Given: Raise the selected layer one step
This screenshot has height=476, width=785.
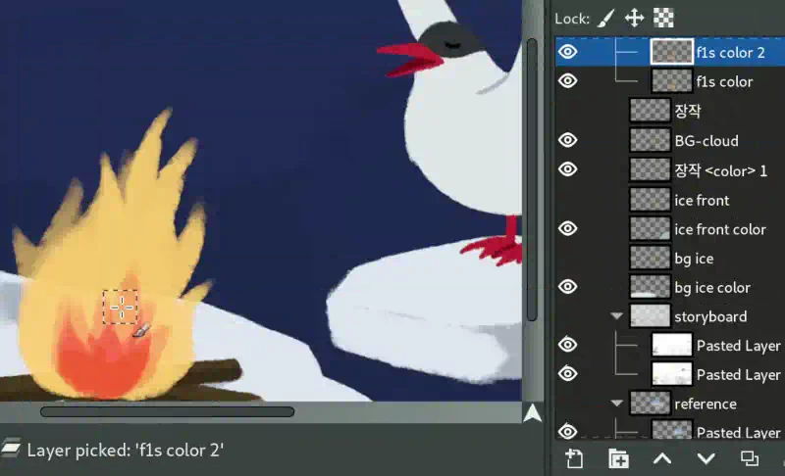Looking at the screenshot, I should (661, 458).
